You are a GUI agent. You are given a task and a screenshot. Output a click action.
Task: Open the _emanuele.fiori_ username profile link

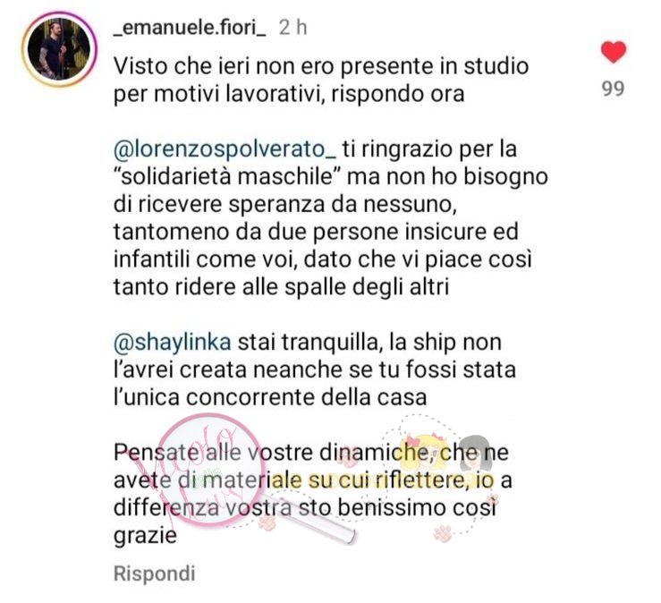tap(190, 28)
